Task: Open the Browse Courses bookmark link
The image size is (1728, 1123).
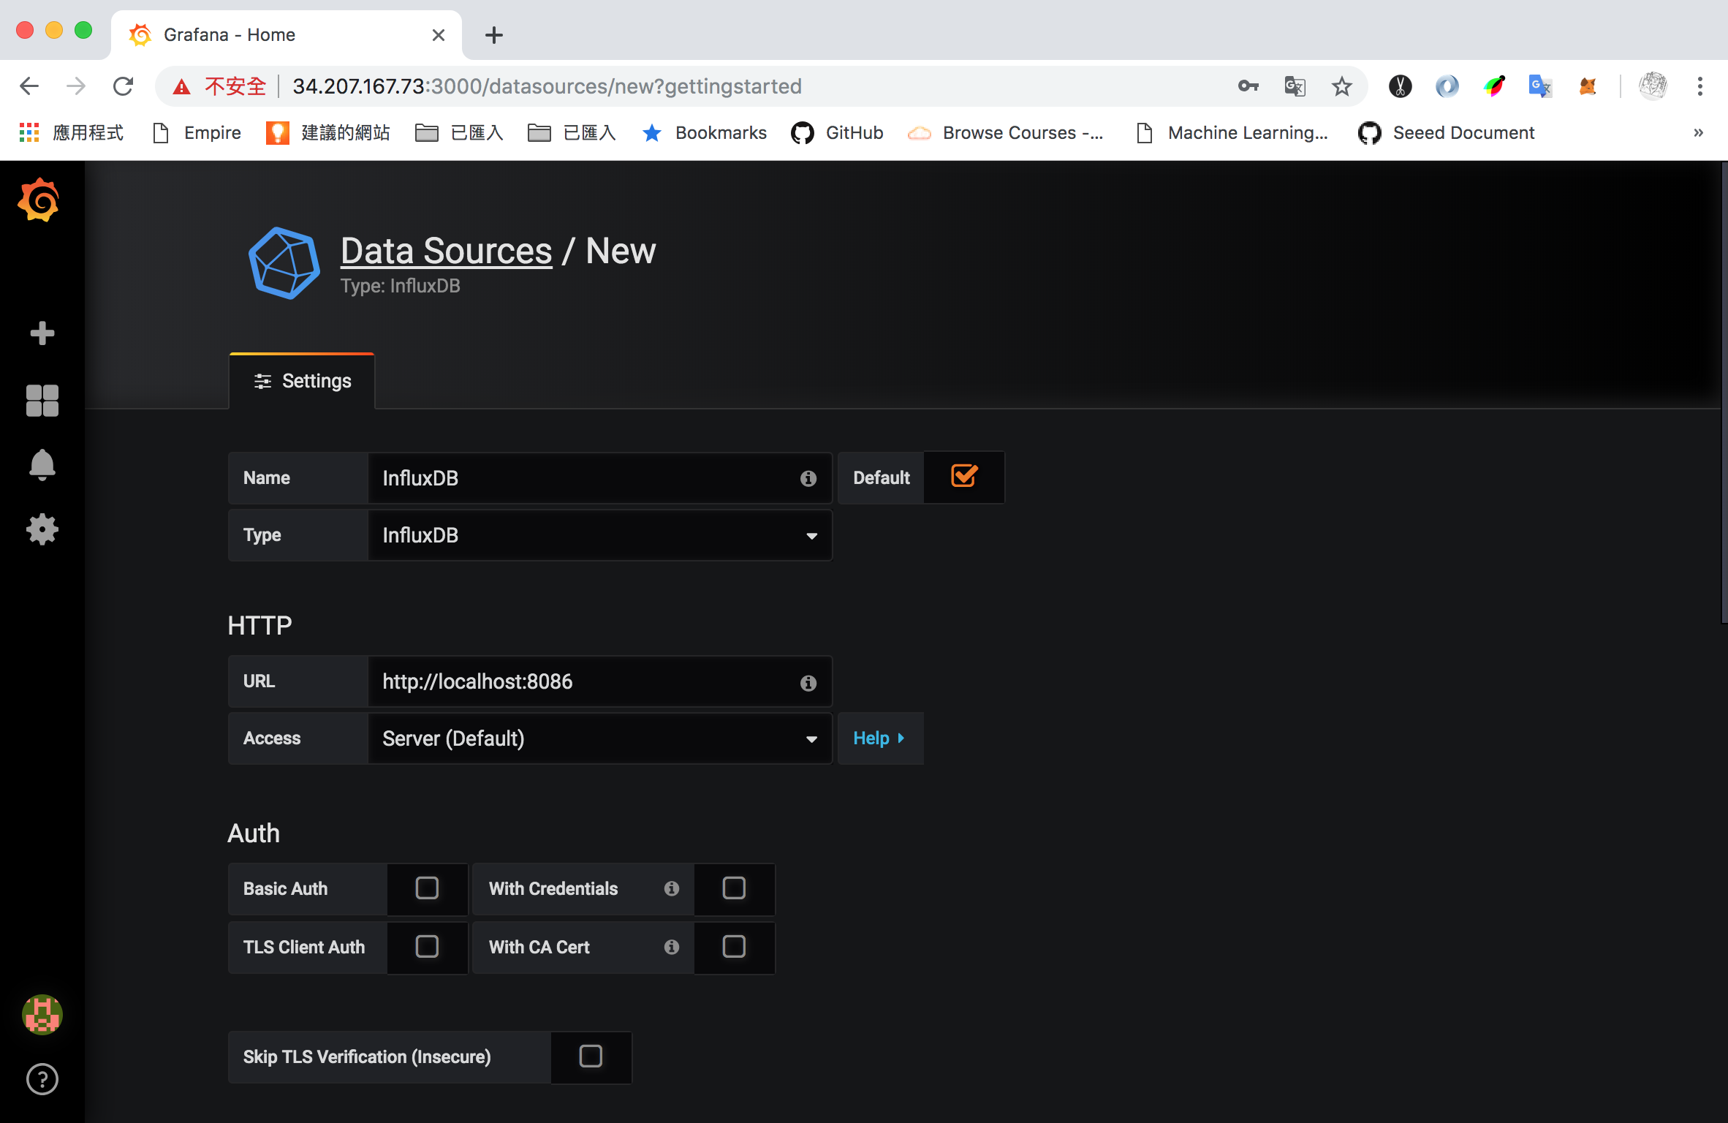Action: tap(1006, 132)
